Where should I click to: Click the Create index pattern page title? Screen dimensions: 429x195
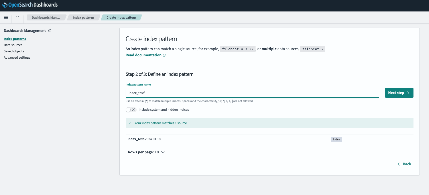click(x=151, y=39)
